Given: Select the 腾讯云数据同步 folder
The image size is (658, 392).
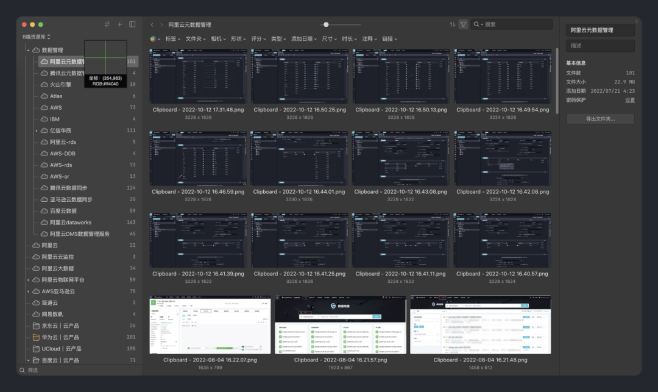Looking at the screenshot, I should (87, 188).
